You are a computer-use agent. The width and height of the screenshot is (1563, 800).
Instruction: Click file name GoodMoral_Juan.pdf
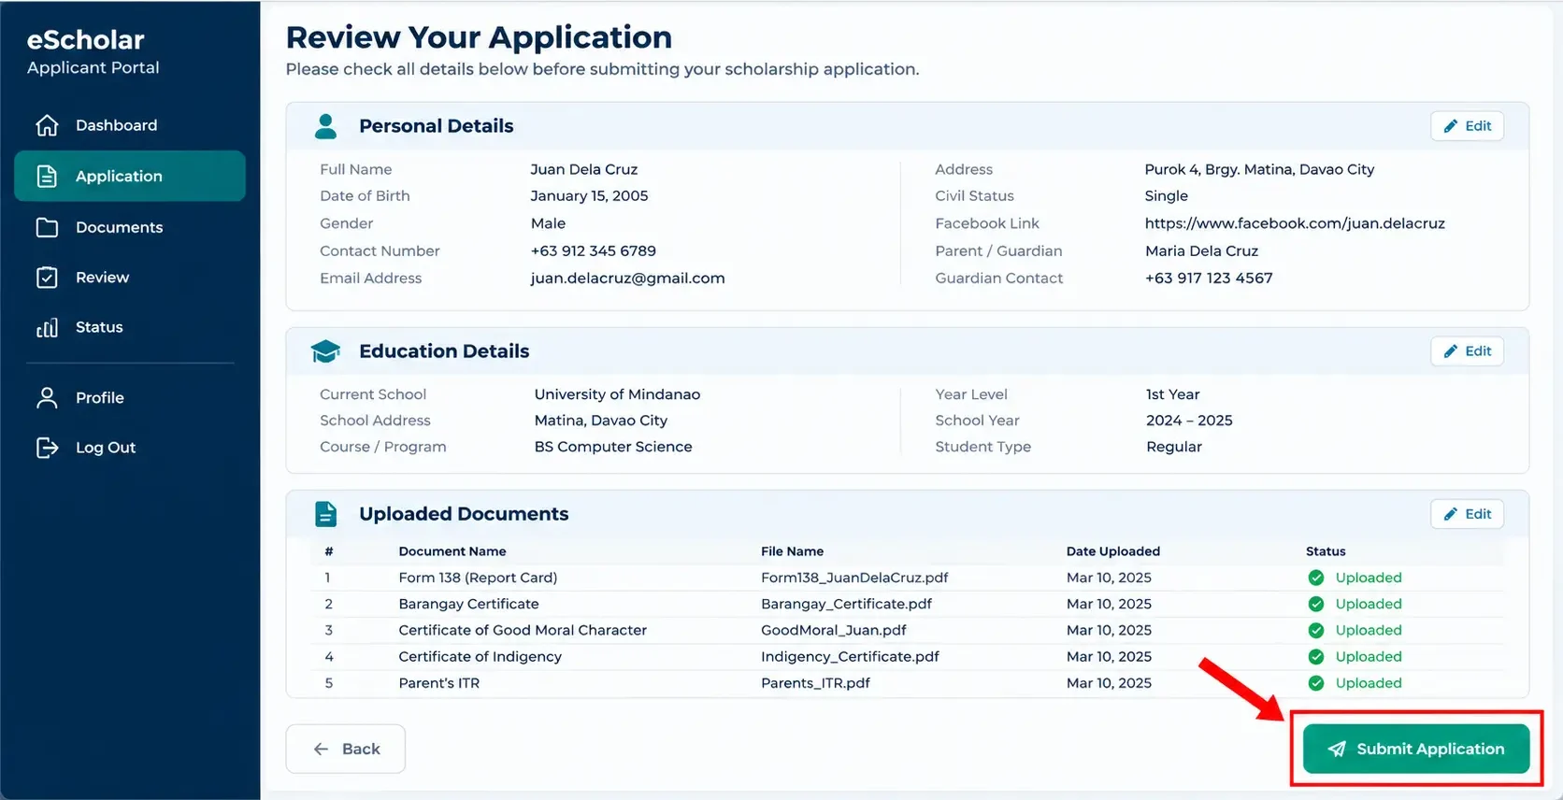point(834,630)
